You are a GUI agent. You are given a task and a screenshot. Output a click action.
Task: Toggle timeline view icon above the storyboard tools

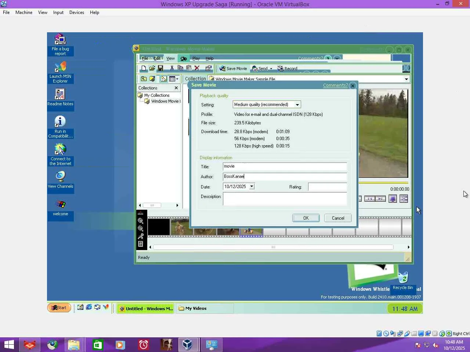(x=140, y=213)
